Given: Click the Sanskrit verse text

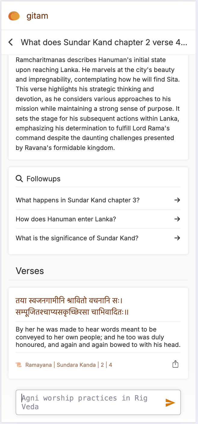Looking at the screenshot, I should (x=72, y=306).
